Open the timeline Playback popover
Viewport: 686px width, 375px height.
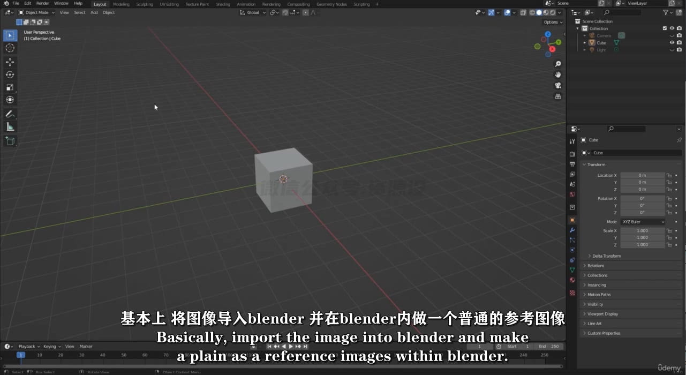[28, 347]
